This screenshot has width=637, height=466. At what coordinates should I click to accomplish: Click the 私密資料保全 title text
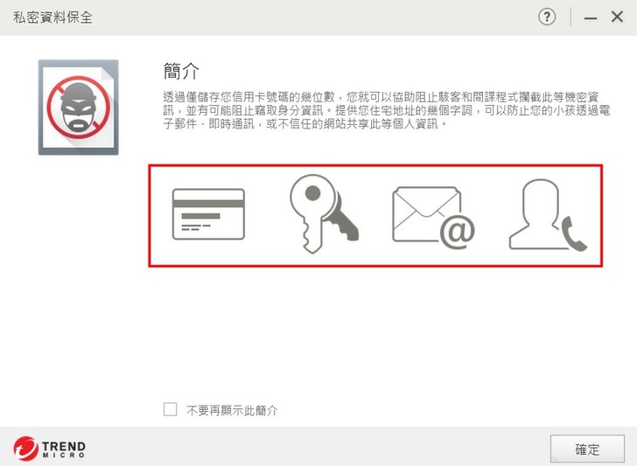(x=52, y=17)
